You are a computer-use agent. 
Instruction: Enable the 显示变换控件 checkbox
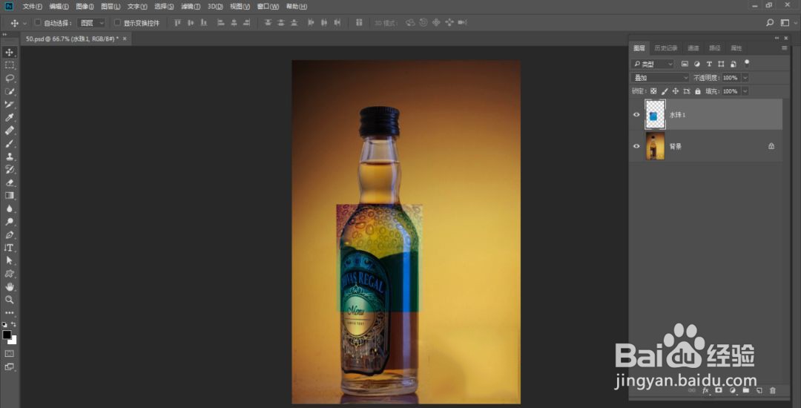tap(117, 23)
